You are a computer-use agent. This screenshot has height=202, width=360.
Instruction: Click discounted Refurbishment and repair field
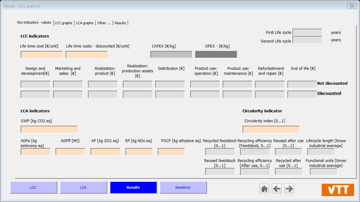[270, 94]
